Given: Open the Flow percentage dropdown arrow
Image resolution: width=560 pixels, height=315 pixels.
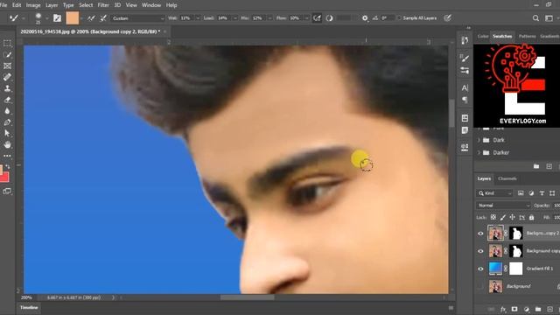Looking at the screenshot, I should [x=306, y=18].
